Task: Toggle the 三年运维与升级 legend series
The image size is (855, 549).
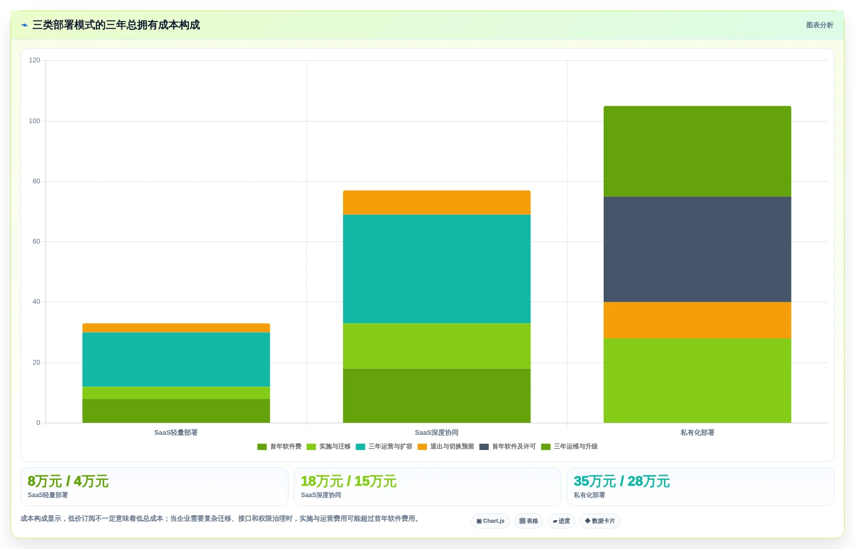Action: click(569, 447)
